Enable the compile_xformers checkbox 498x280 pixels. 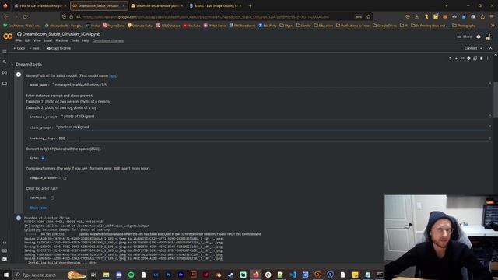pyautogui.click(x=65, y=178)
